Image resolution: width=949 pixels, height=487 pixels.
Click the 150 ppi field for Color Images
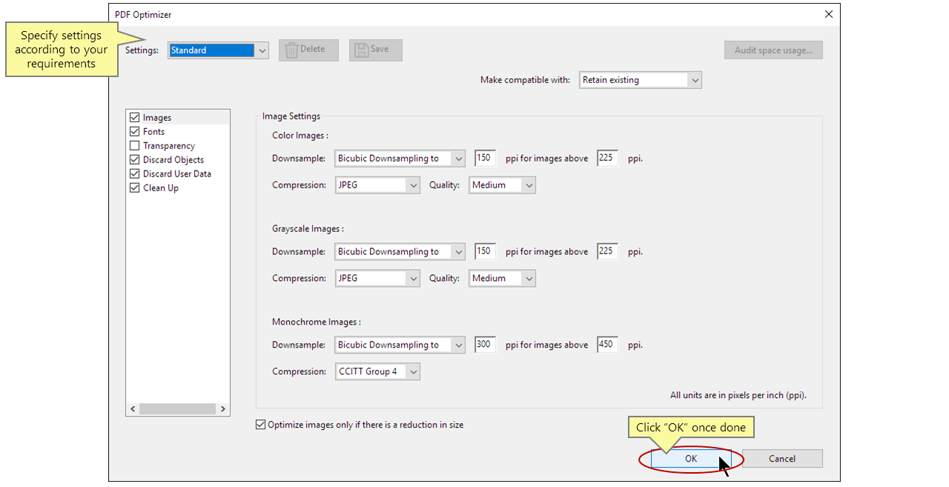point(484,158)
